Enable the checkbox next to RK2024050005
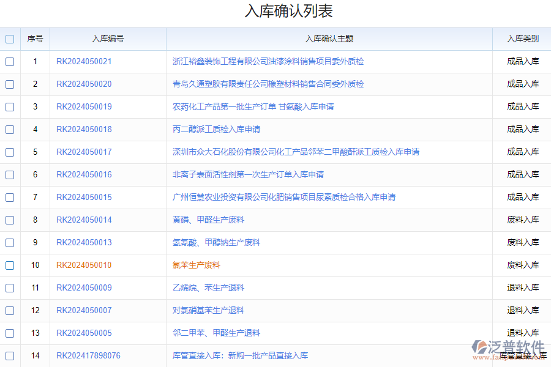551x367 pixels. (x=10, y=333)
